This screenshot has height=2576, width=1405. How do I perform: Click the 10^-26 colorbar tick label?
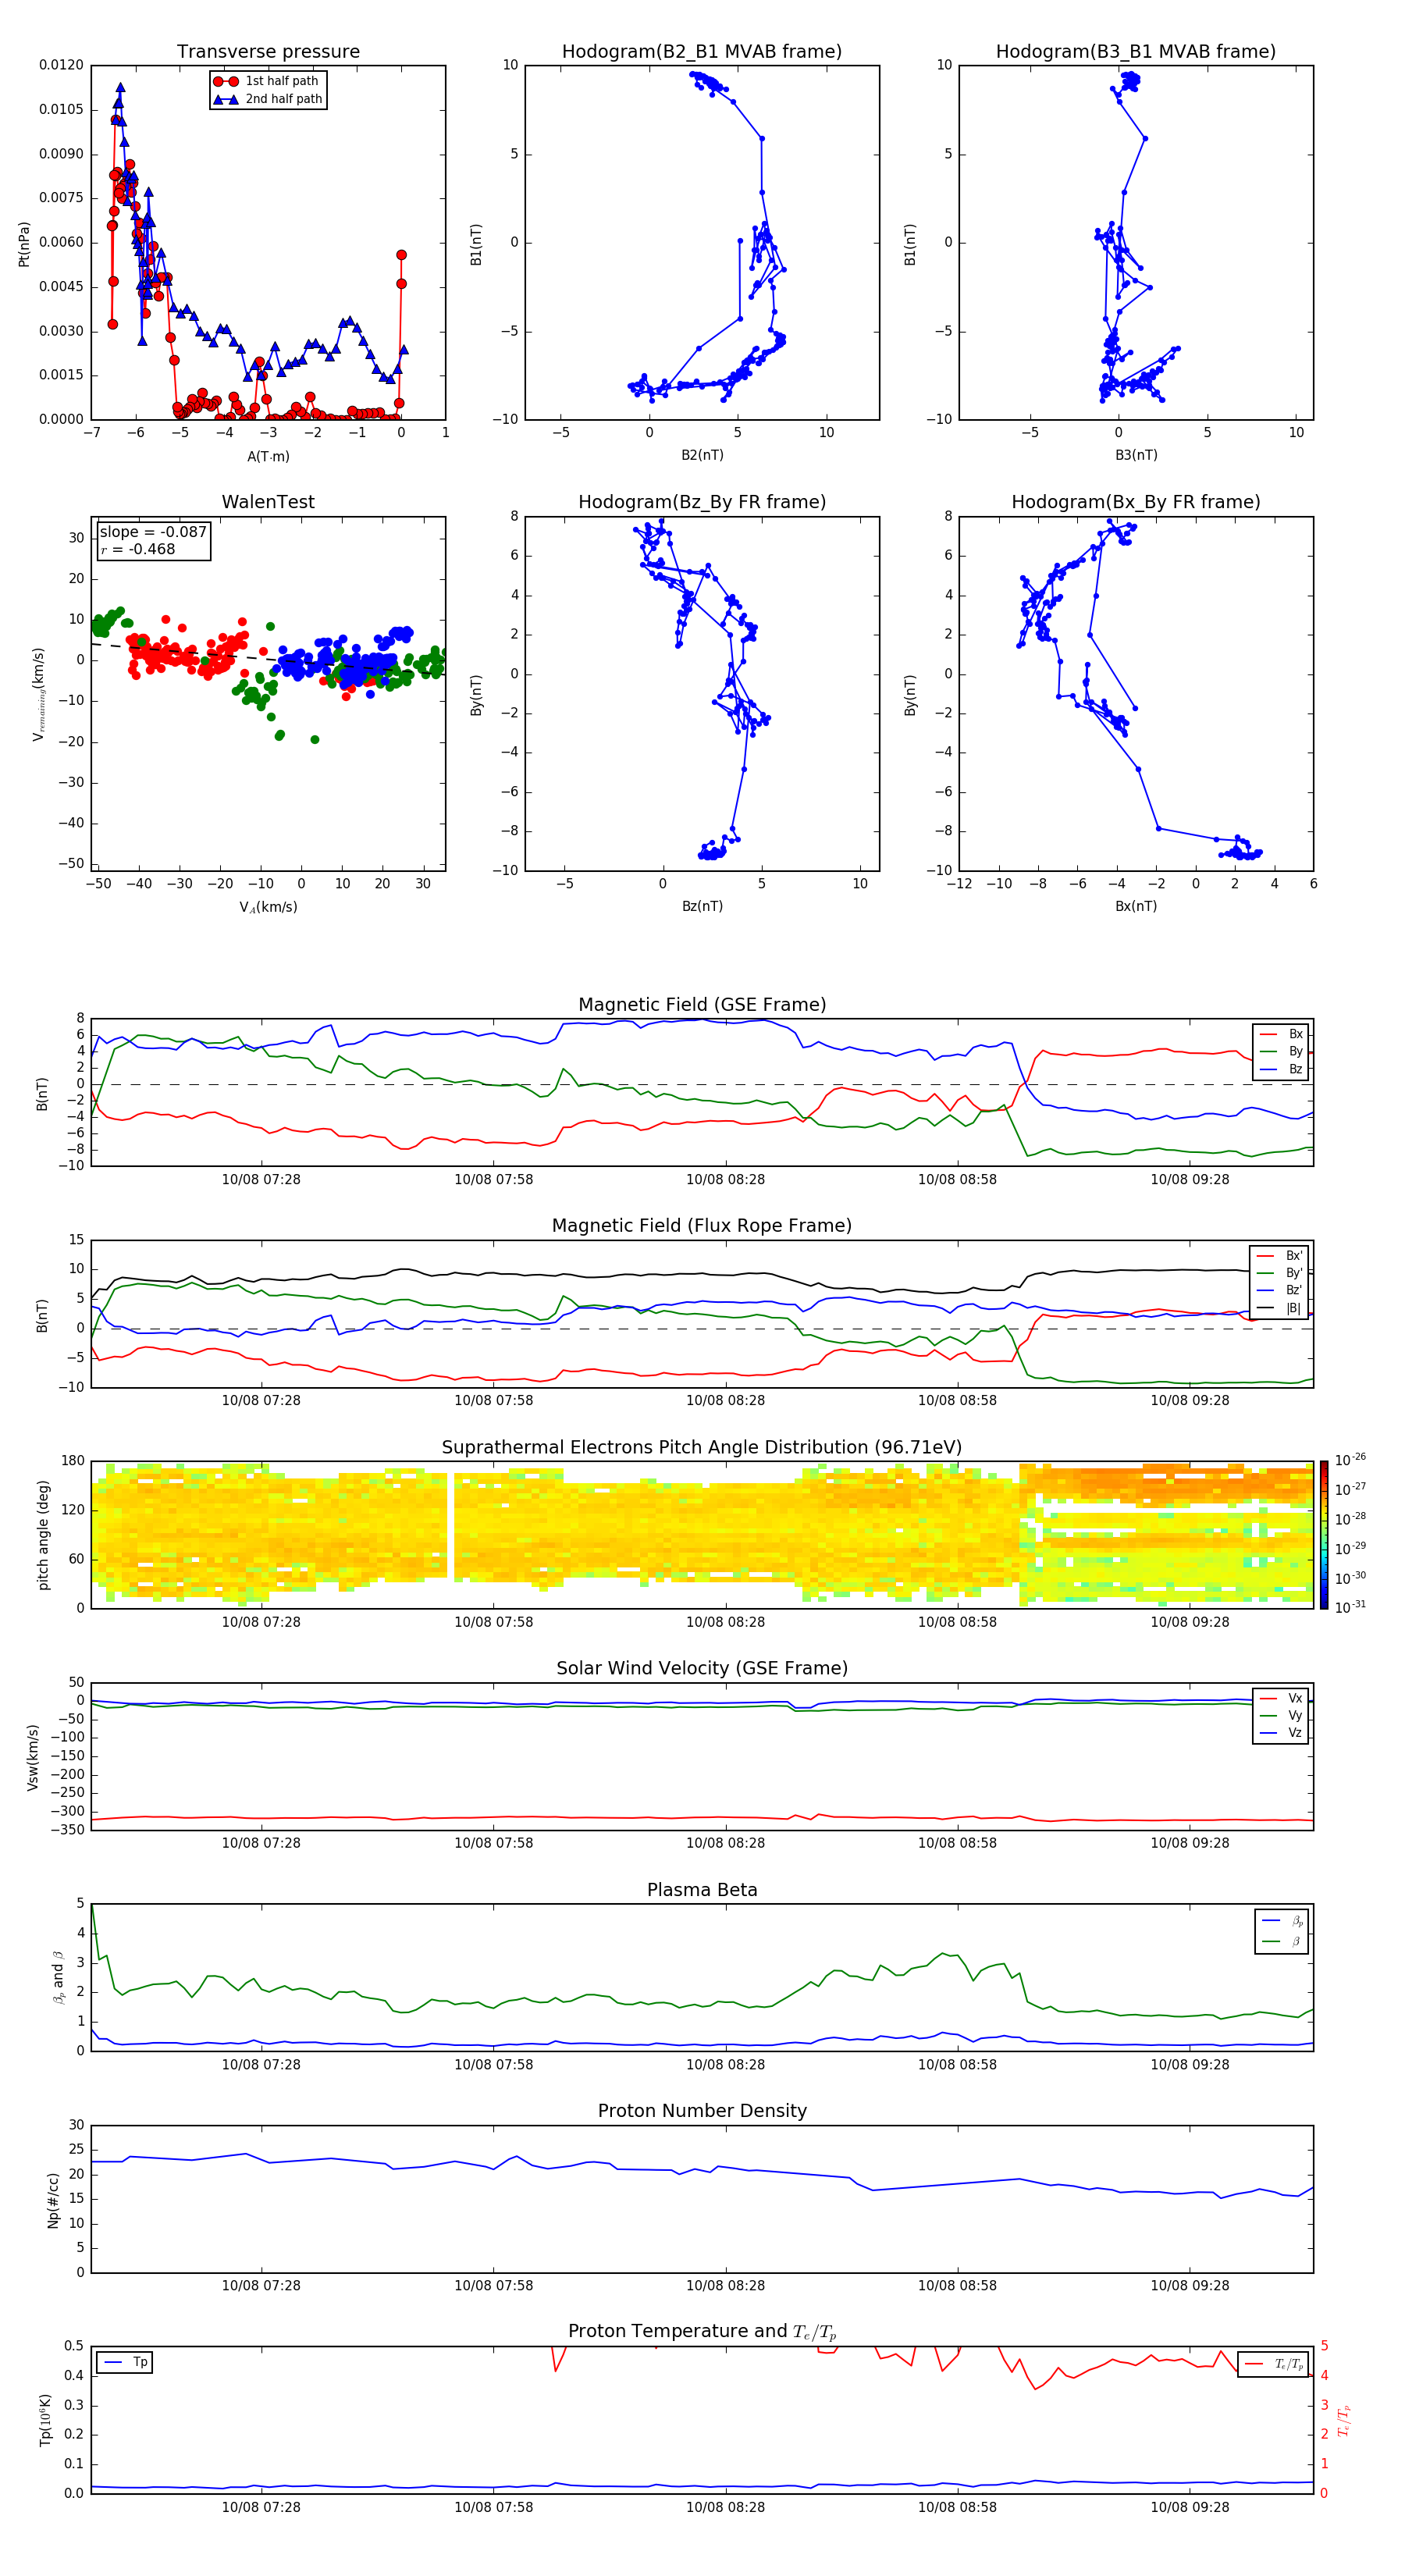pos(1350,1460)
